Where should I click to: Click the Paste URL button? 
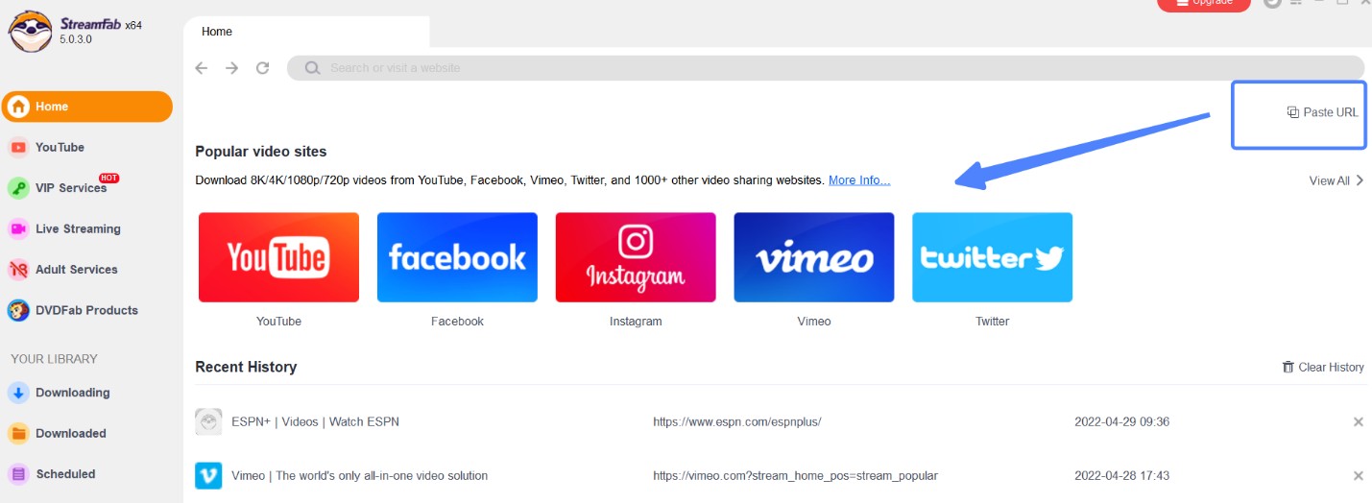coord(1323,112)
